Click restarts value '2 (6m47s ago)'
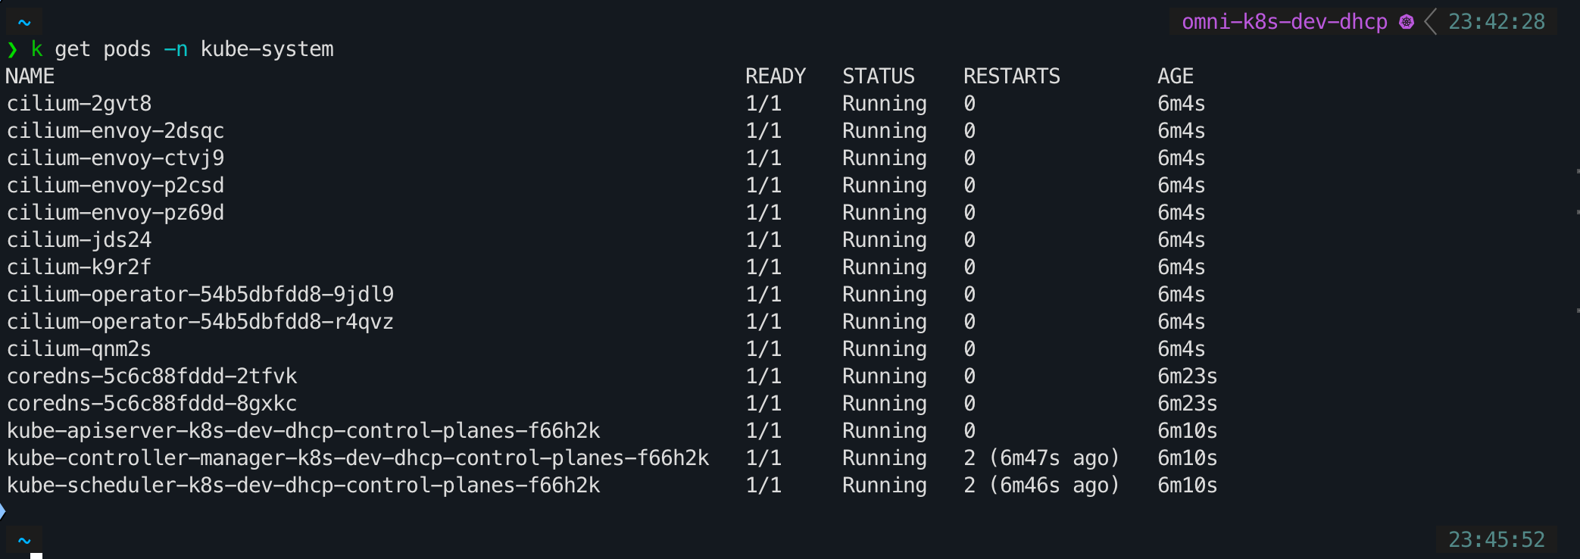The width and height of the screenshot is (1580, 559). coord(1041,458)
